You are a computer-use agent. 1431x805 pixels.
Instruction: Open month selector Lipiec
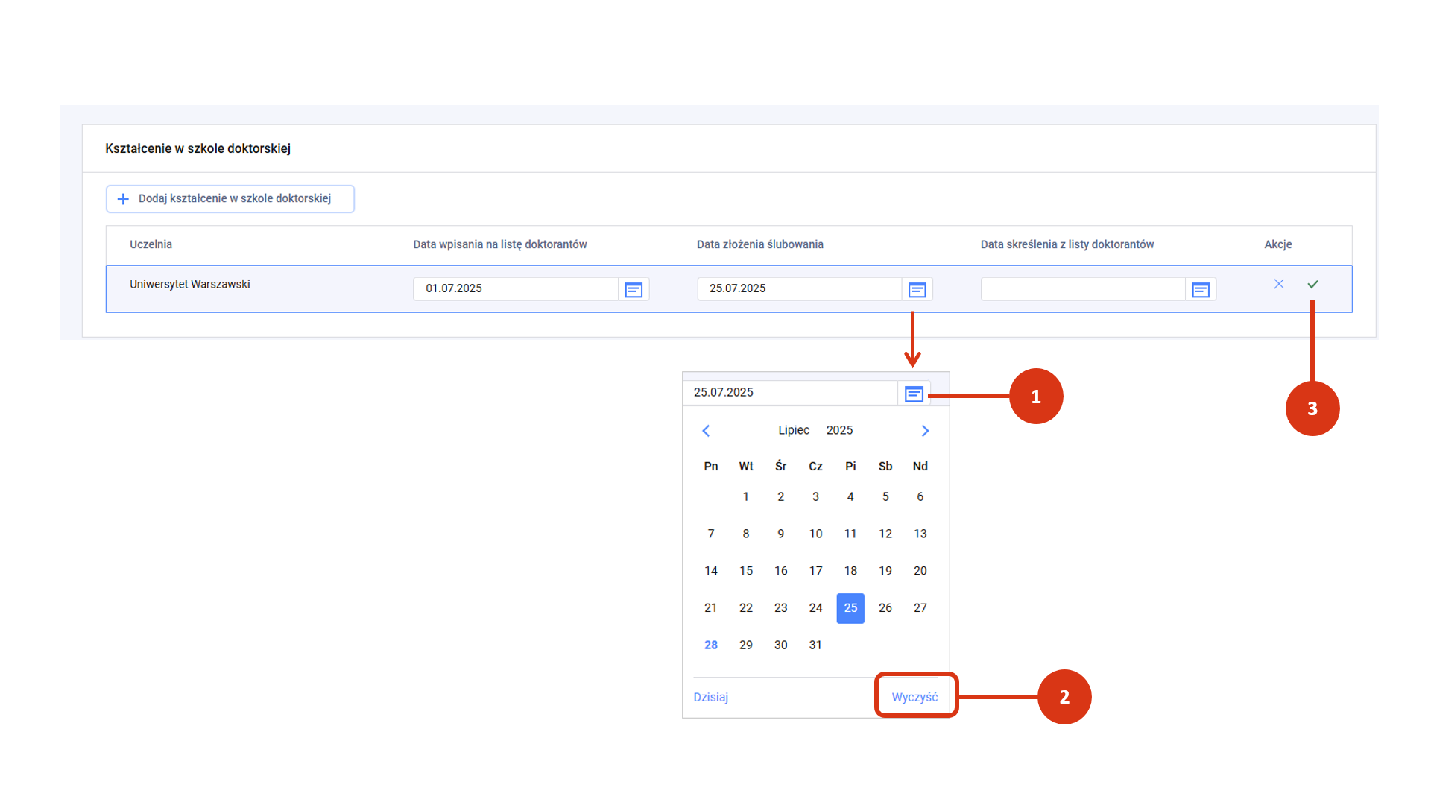(x=793, y=430)
